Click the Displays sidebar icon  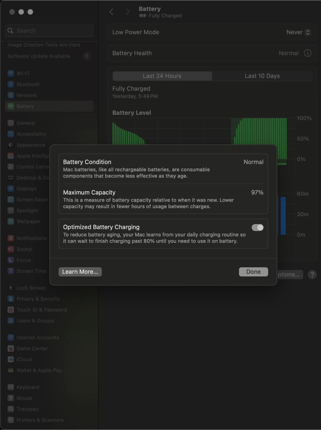tap(11, 189)
